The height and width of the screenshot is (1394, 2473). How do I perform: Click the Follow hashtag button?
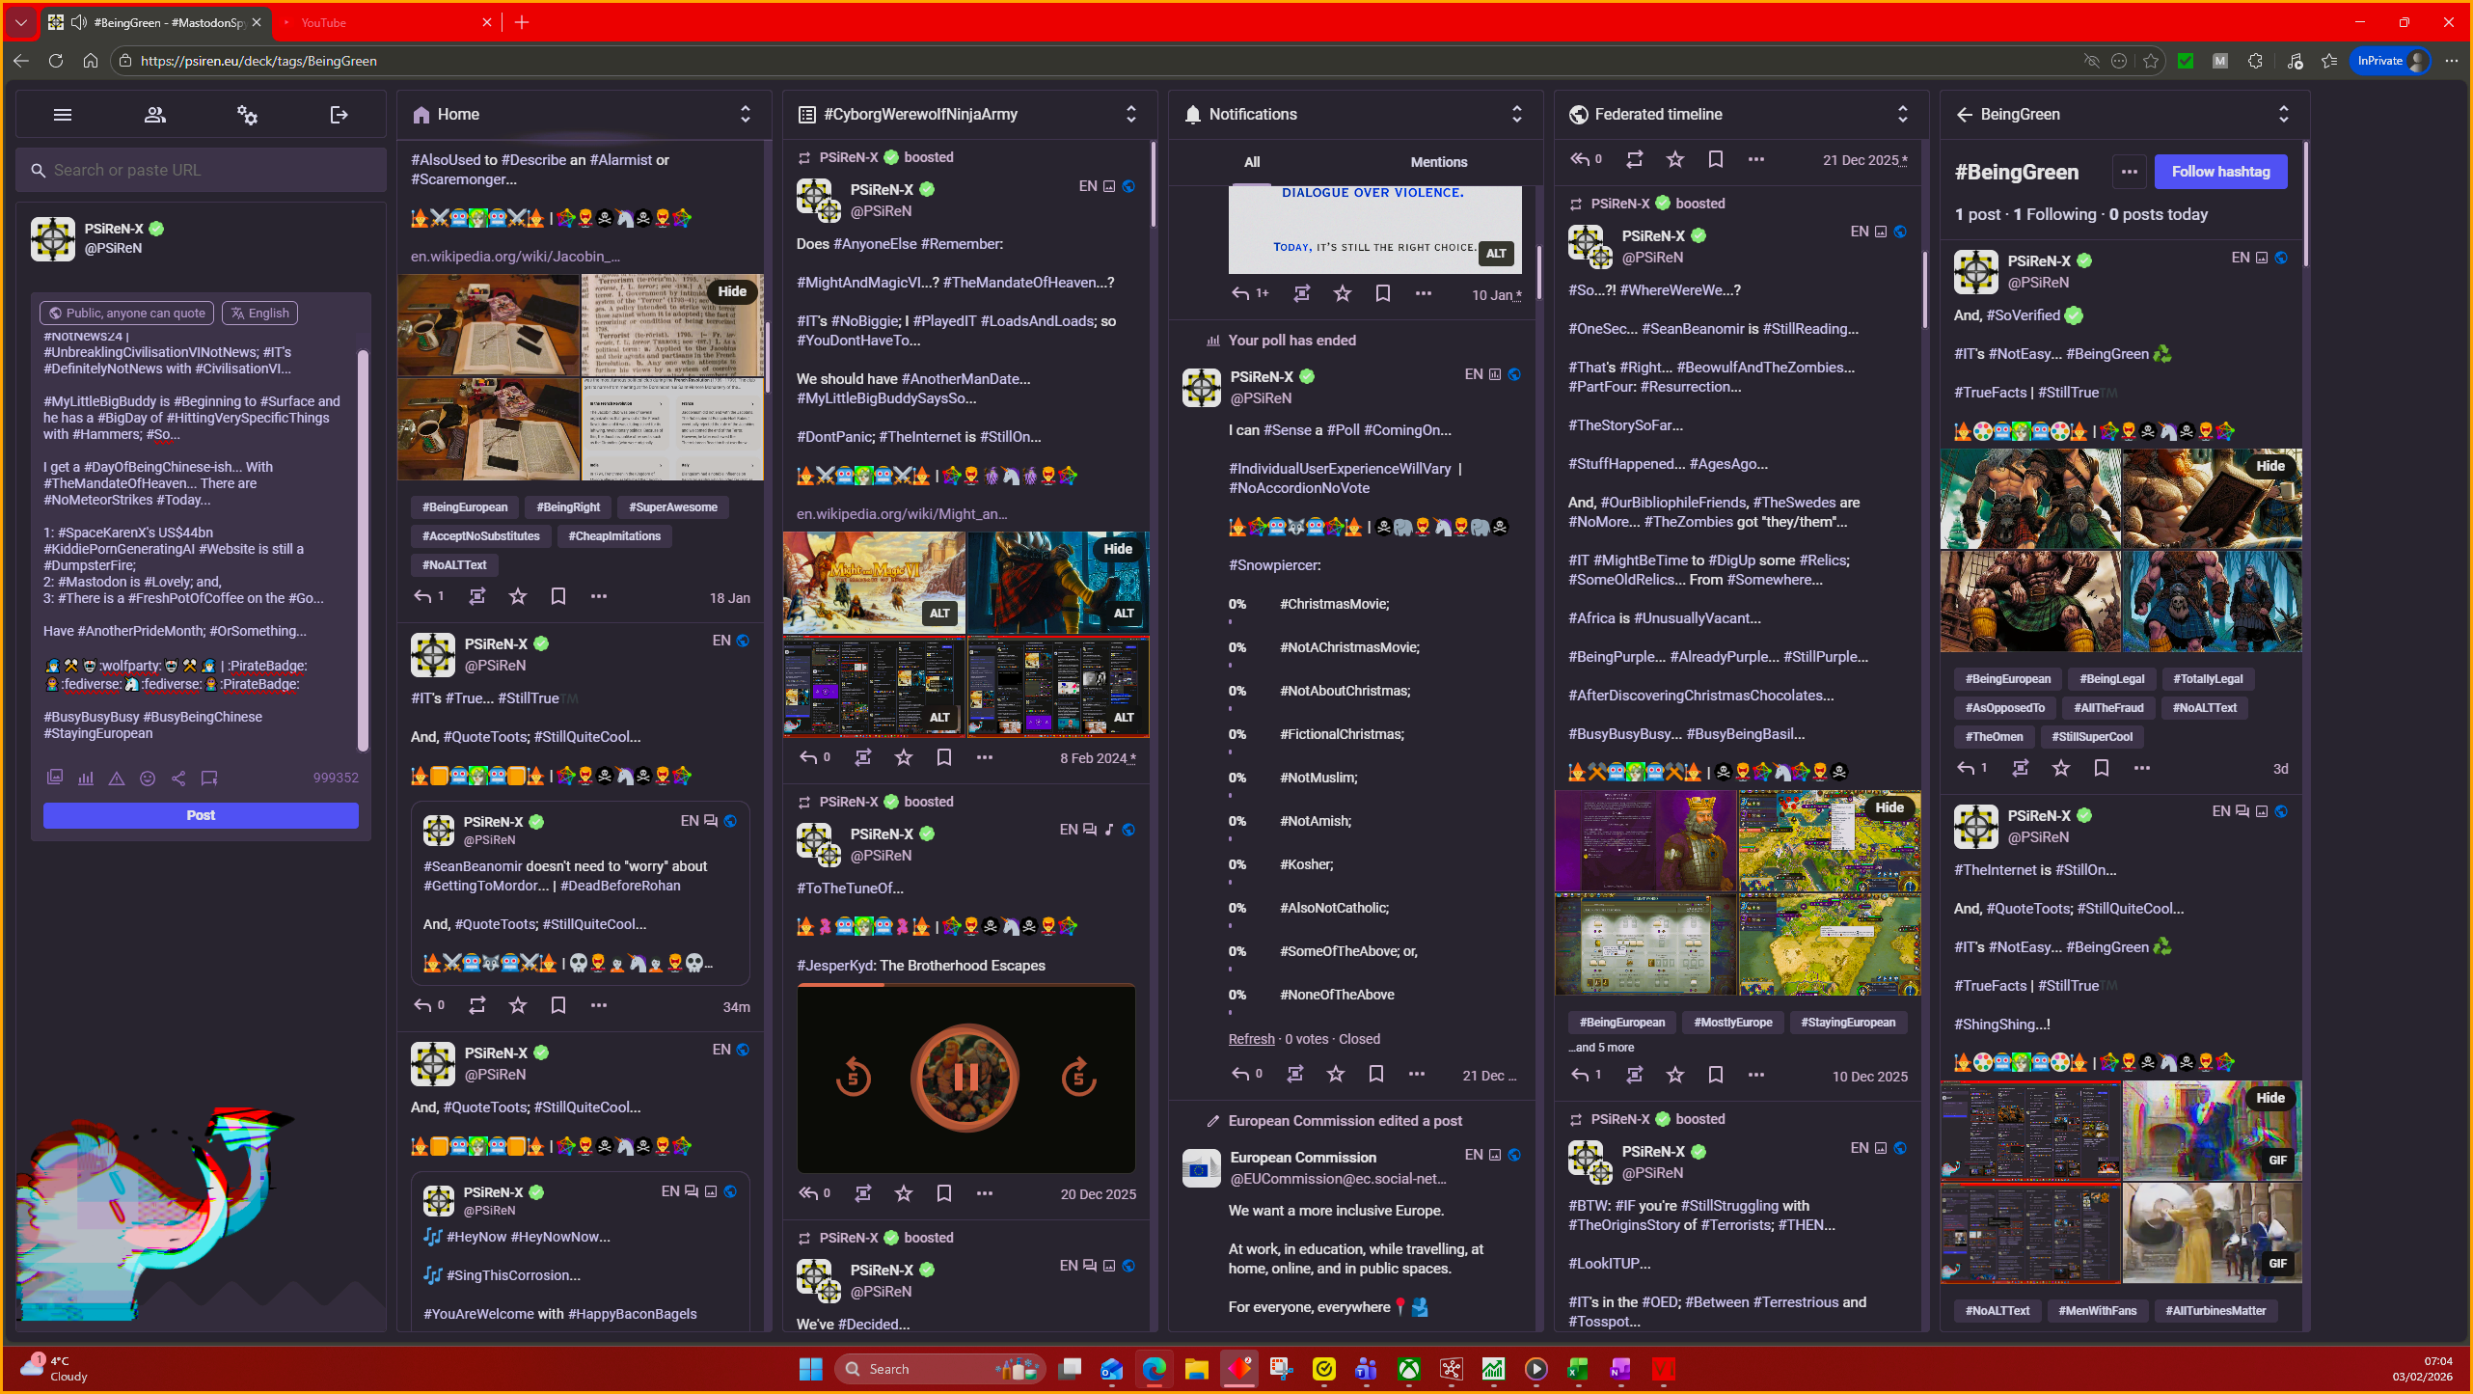pos(2220,172)
